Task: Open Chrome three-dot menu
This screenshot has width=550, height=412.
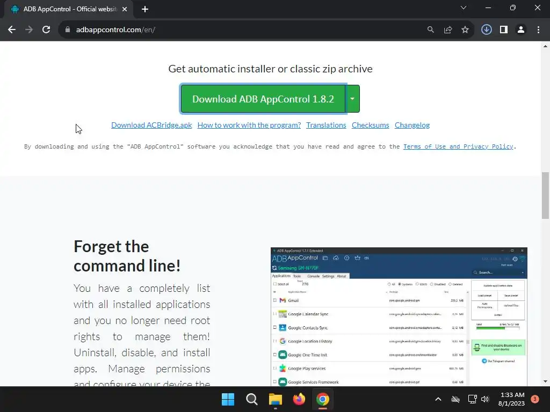Action: click(538, 30)
